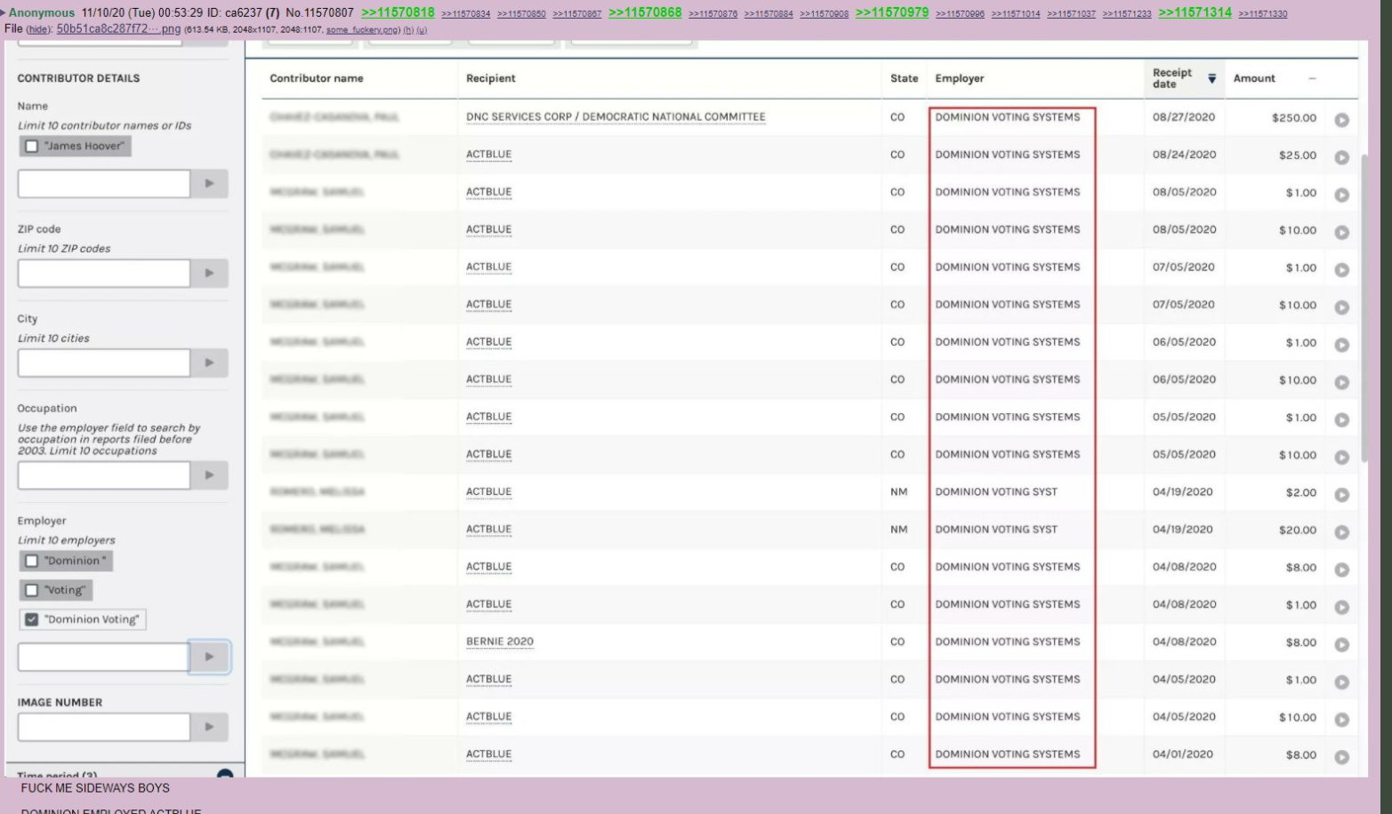Focus the ZIP code input field
1392x814 pixels.
coord(104,274)
